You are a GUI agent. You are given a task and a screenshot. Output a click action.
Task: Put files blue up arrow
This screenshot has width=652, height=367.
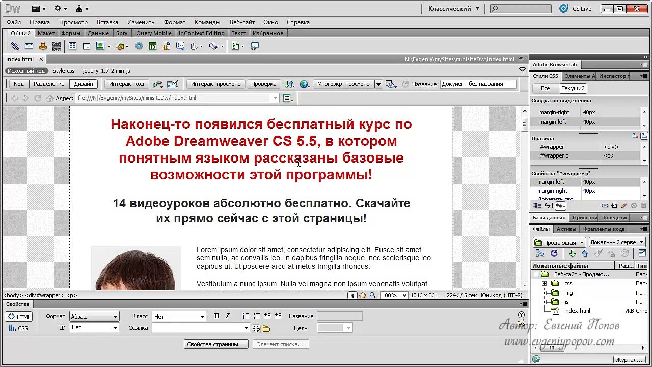click(585, 253)
